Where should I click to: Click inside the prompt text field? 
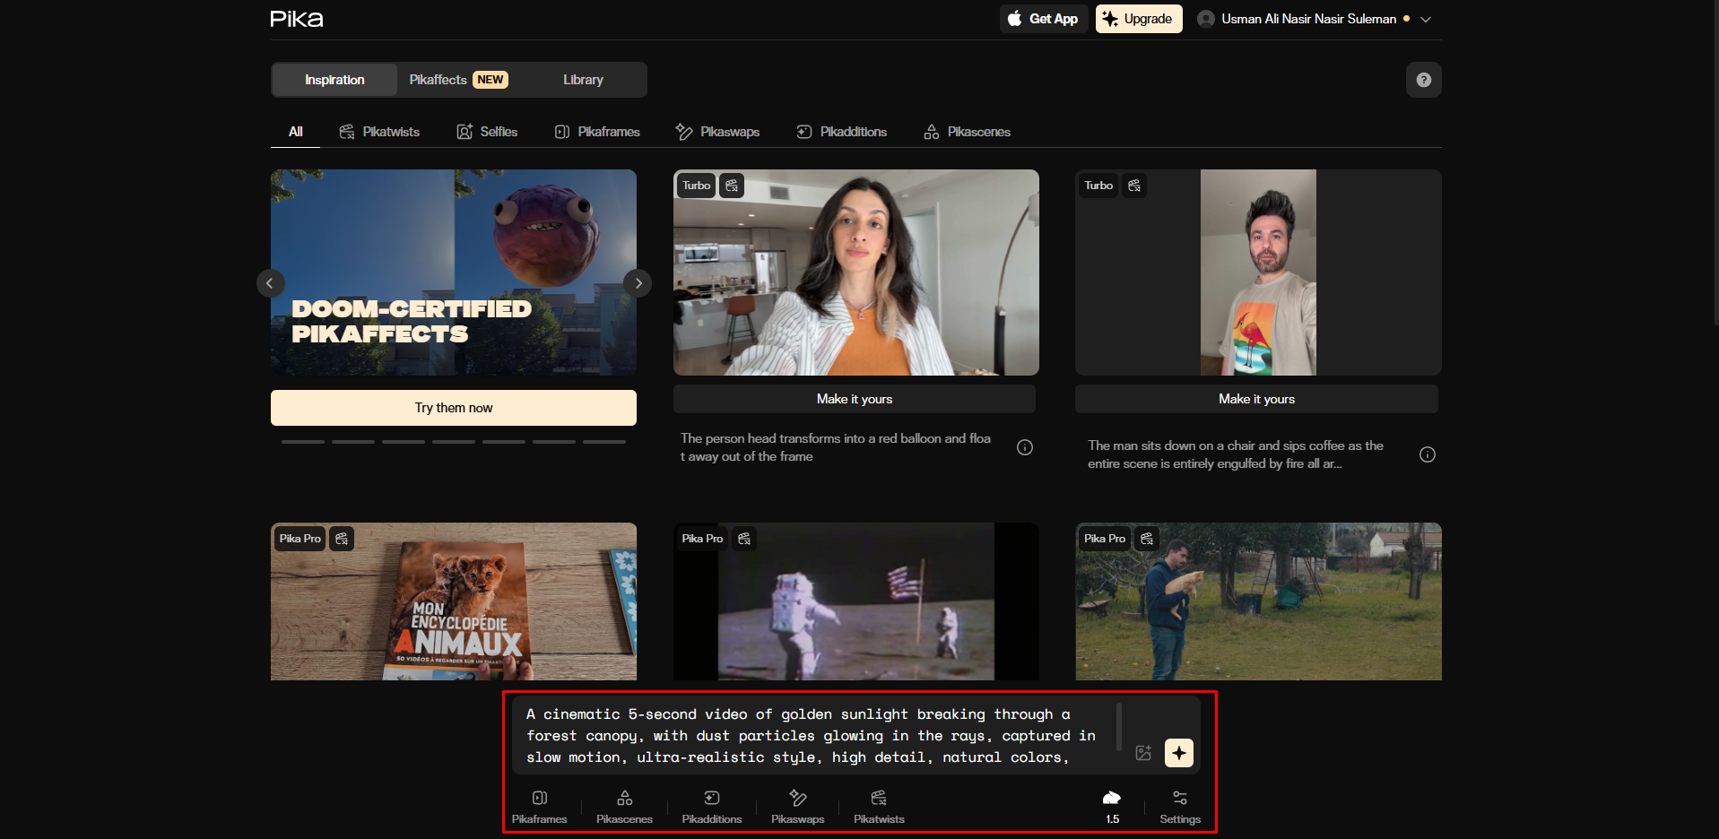coord(807,735)
